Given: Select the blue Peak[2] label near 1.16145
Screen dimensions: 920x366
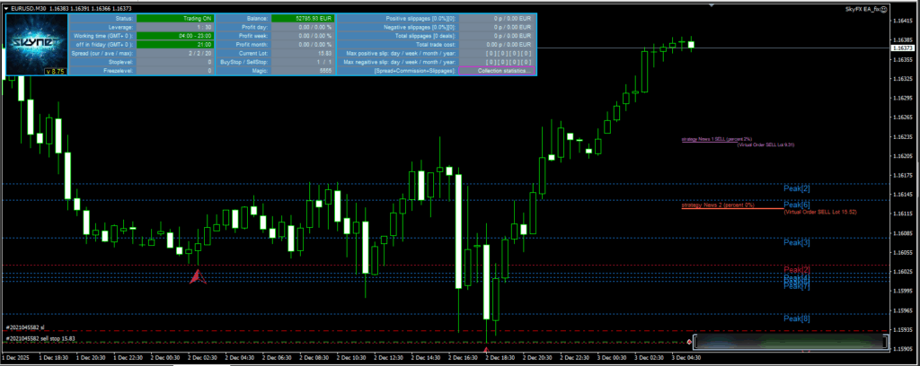Looking at the screenshot, I should (x=797, y=188).
